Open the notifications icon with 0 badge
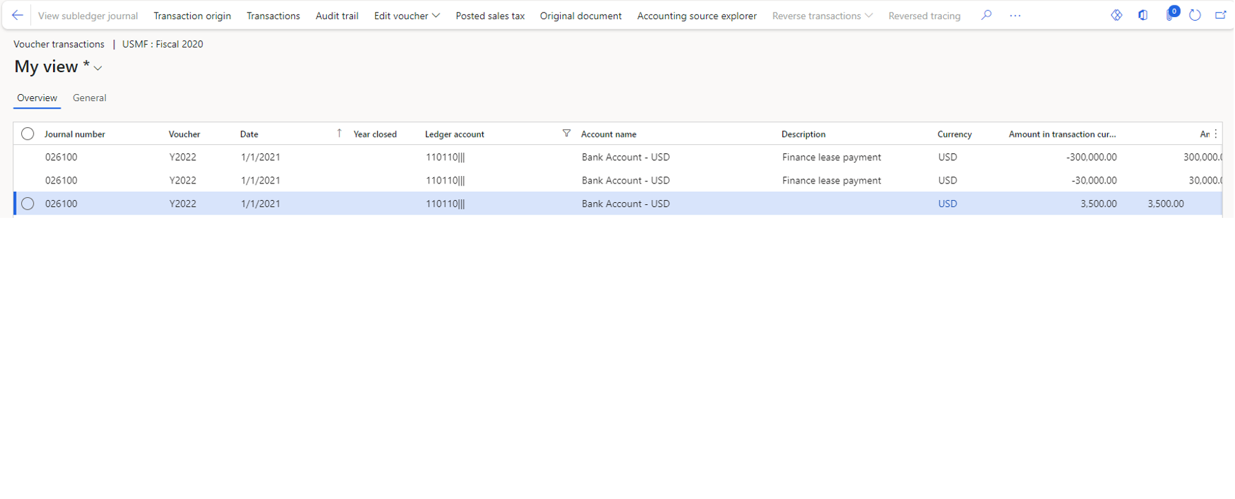1235x499 pixels. [x=1171, y=14]
